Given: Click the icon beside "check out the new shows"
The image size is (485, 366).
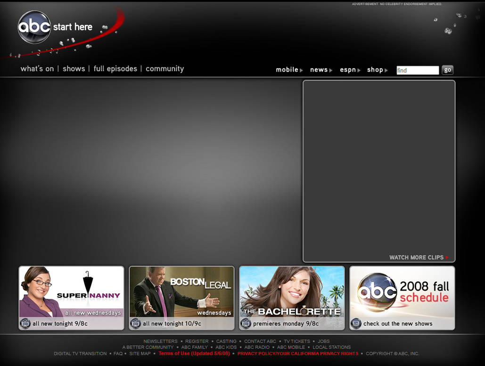Looking at the screenshot, I should [x=356, y=323].
